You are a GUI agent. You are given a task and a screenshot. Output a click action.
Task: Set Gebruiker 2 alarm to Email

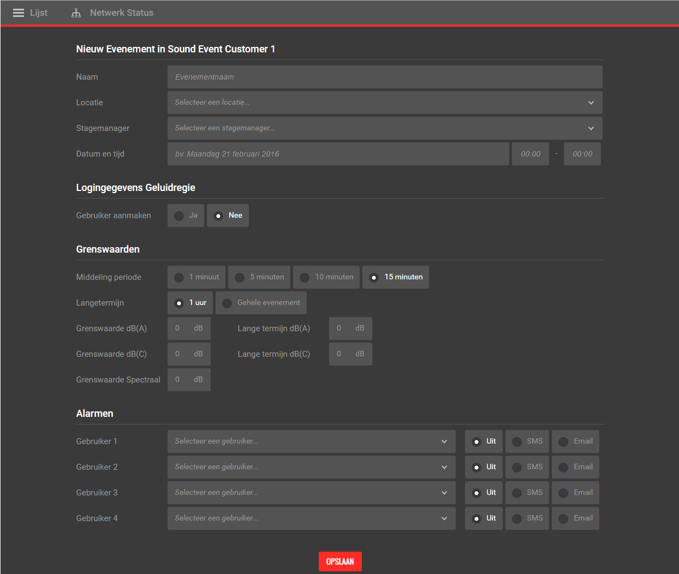click(x=575, y=467)
